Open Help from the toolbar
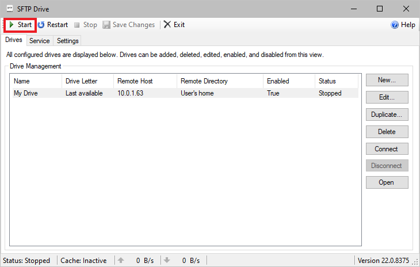This screenshot has width=420, height=267. pyautogui.click(x=403, y=25)
